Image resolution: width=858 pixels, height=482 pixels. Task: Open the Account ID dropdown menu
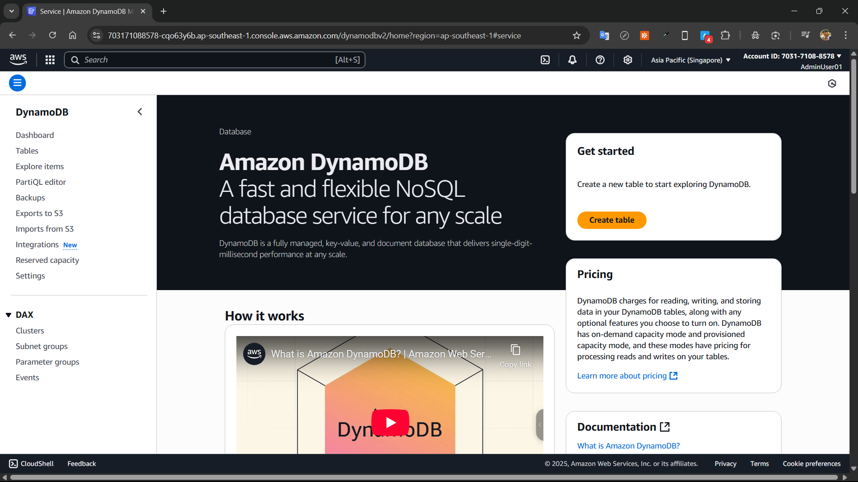coord(792,56)
